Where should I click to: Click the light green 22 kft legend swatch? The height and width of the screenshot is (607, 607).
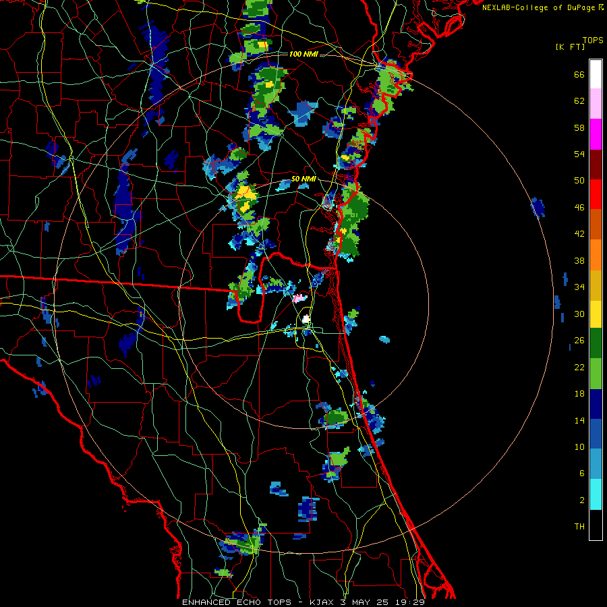tap(596, 374)
